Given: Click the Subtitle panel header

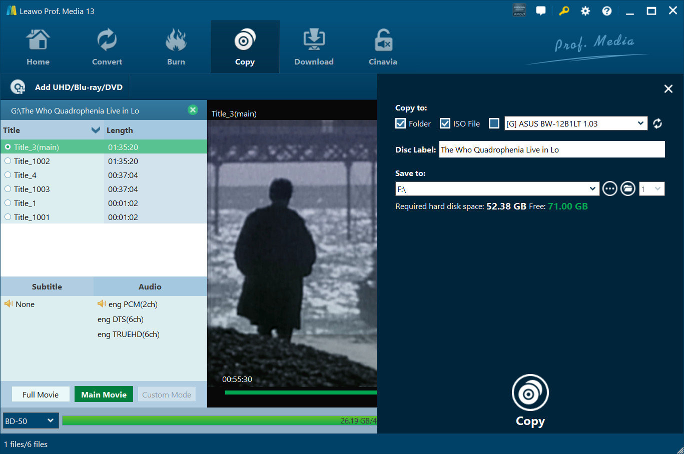Looking at the screenshot, I should click(47, 286).
